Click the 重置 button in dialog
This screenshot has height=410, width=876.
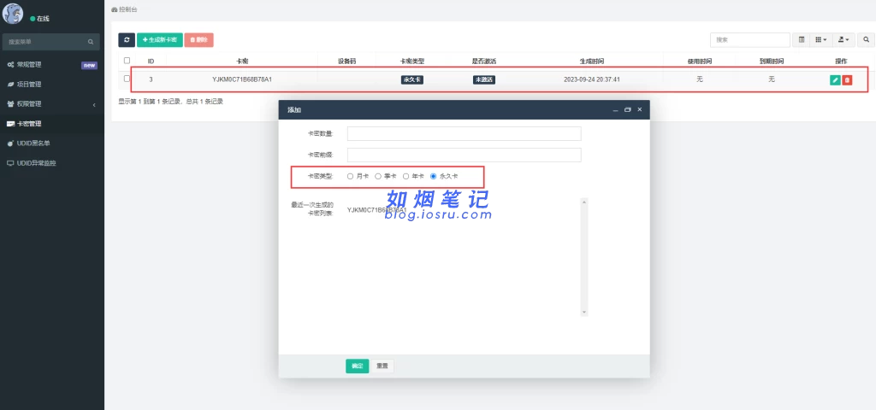(x=382, y=366)
